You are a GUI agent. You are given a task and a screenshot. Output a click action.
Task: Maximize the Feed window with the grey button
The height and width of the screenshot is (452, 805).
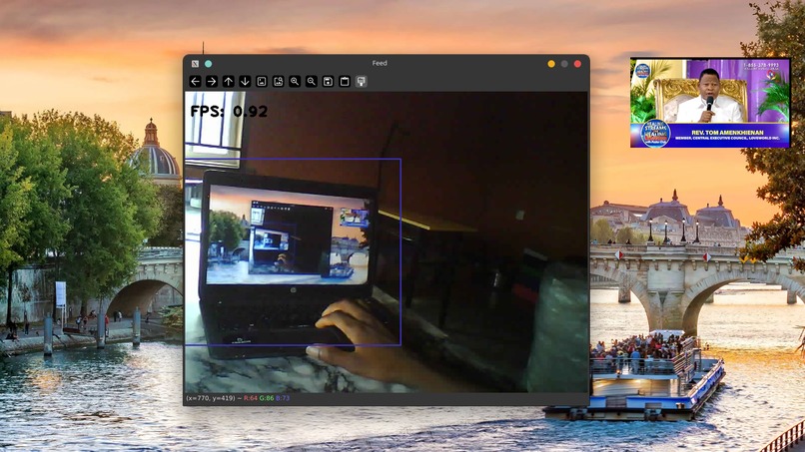tap(564, 64)
